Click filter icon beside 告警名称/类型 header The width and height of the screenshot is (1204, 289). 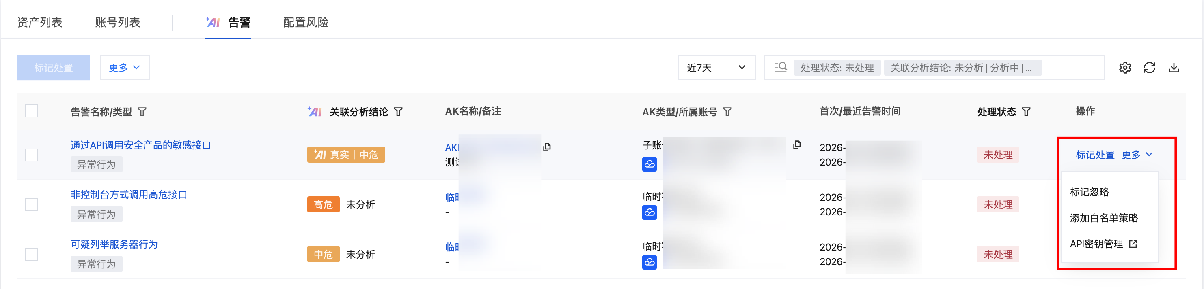[x=142, y=112]
